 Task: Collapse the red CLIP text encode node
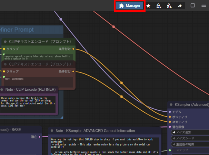coord(5,64)
